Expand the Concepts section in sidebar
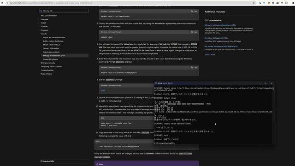295x166 pixels. click(x=45, y=30)
